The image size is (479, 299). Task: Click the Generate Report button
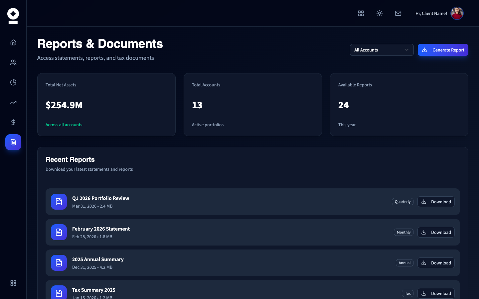tap(443, 50)
